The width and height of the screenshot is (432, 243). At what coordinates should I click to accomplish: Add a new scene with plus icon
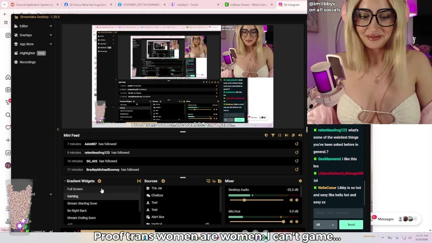click(x=99, y=181)
